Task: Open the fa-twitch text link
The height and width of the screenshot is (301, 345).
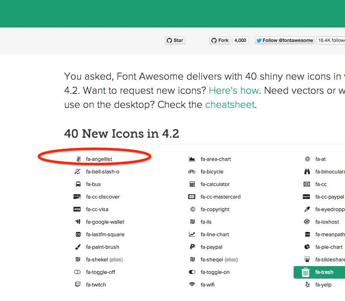Action: click(x=96, y=285)
